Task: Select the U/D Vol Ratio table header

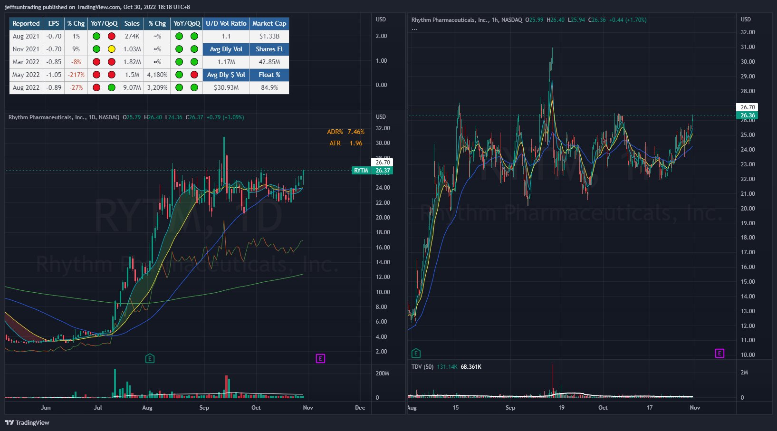Action: point(226,23)
